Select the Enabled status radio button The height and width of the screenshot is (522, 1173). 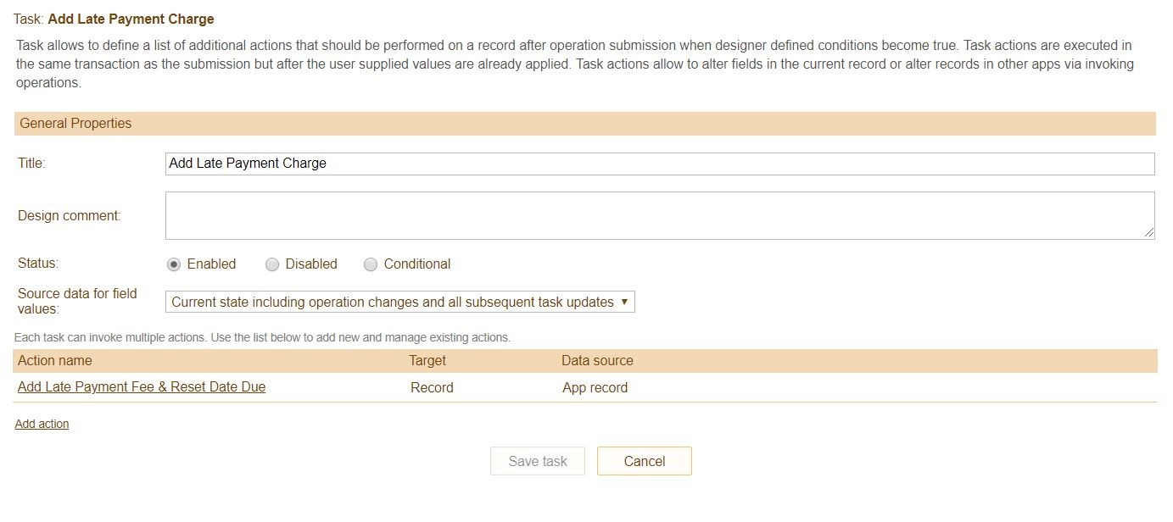[174, 264]
